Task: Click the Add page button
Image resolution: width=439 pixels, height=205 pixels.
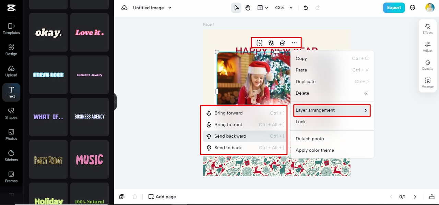Action: tap(162, 197)
